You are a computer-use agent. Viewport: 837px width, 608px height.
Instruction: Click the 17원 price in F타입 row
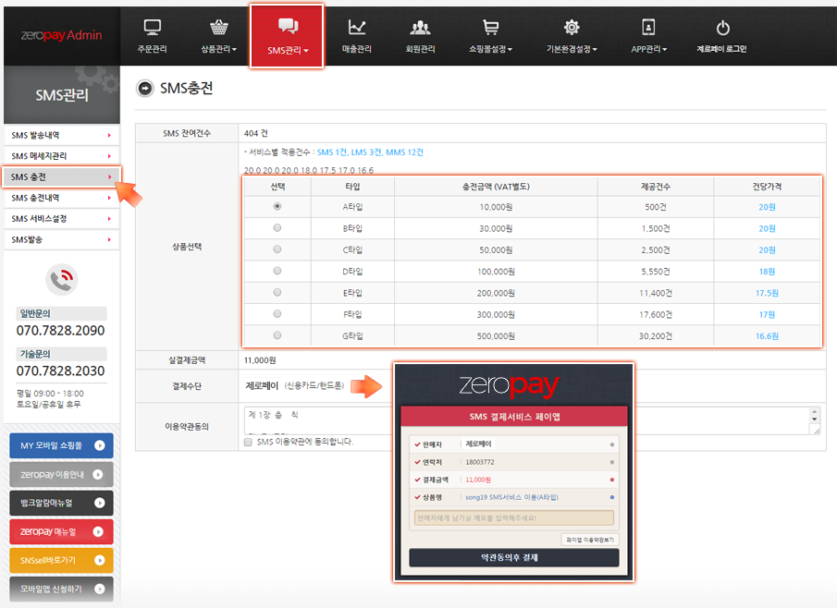click(767, 315)
